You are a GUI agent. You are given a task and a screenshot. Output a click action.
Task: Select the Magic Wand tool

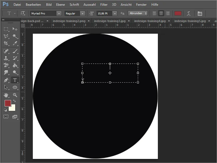(15, 36)
